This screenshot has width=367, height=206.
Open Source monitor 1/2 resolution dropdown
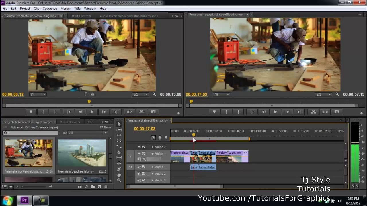[x=140, y=94]
